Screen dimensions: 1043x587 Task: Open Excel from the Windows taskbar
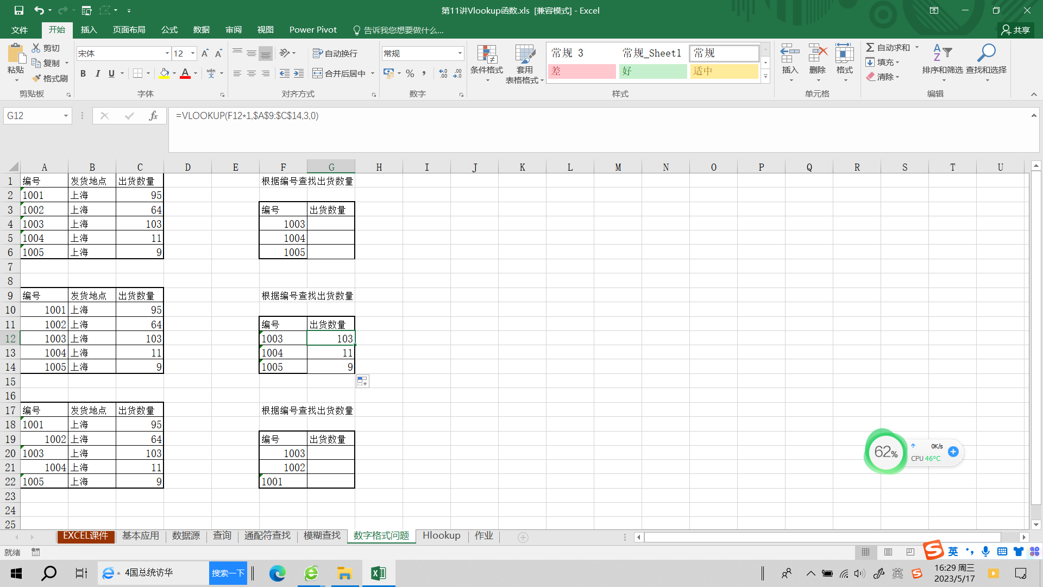pyautogui.click(x=378, y=573)
